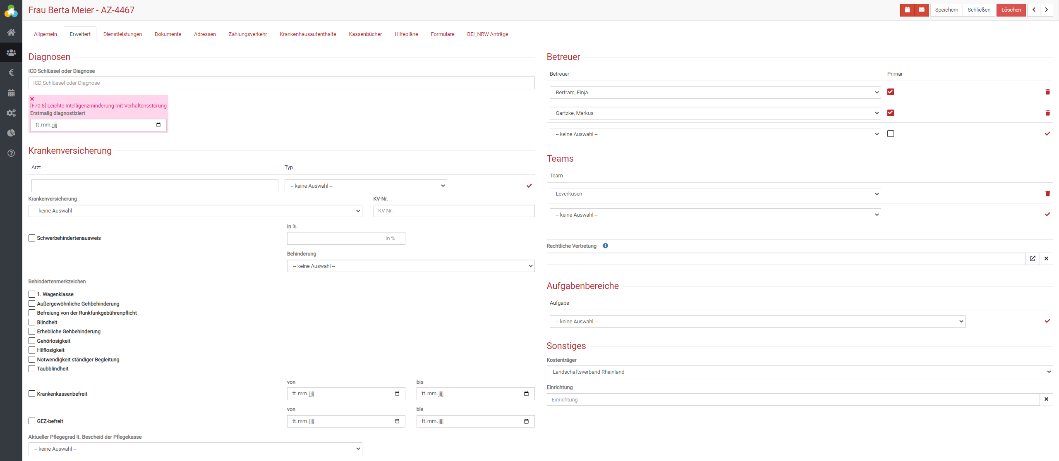
Task: Click the ICD Schlüssel oder Diagnose field
Action: [281, 83]
